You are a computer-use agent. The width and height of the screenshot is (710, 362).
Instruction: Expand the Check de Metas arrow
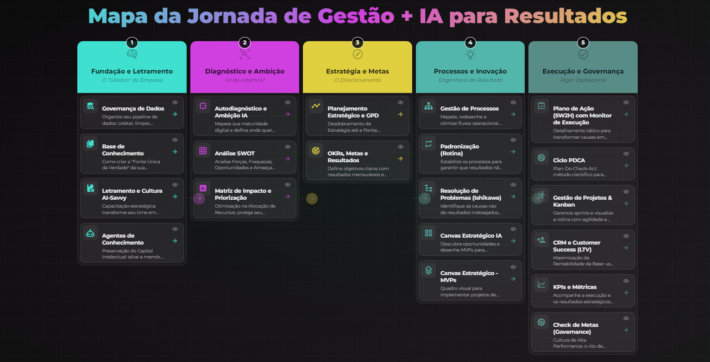(626, 330)
